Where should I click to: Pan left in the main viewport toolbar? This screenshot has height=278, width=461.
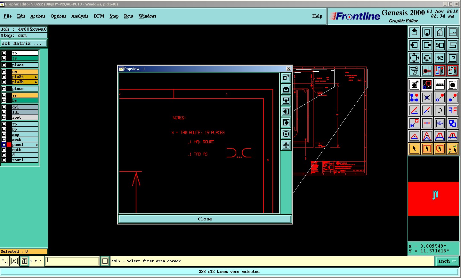coord(414,45)
